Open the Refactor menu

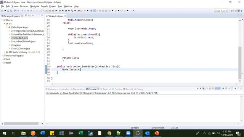coord(24,6)
